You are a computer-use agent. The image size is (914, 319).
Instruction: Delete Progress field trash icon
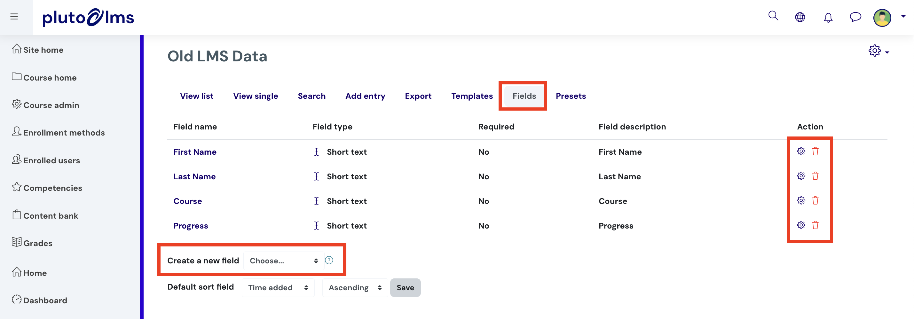(816, 225)
